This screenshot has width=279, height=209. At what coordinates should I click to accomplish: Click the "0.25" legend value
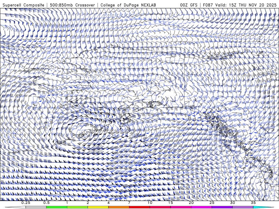point(26,203)
